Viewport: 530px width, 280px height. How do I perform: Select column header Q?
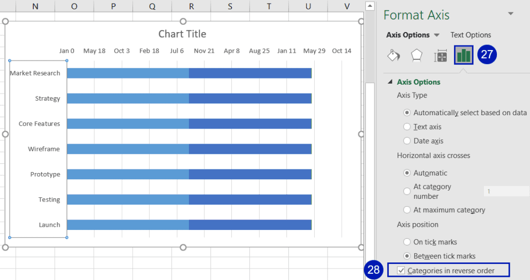click(153, 6)
